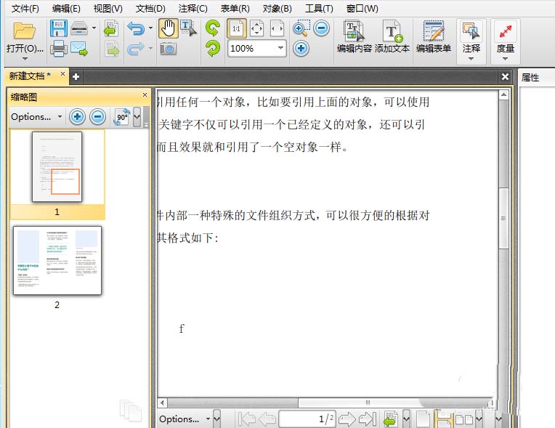Click the Snapshot camera tool
Viewport: 555px width, 428px height.
[x=168, y=49]
